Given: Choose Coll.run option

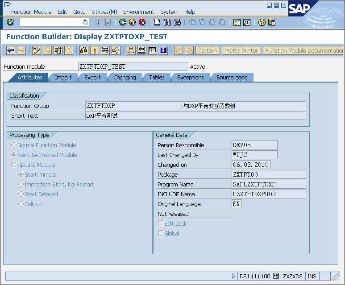Looking at the screenshot, I should point(21,204).
